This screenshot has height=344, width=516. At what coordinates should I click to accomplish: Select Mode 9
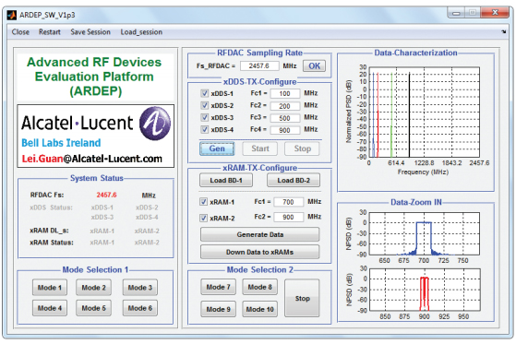click(218, 309)
